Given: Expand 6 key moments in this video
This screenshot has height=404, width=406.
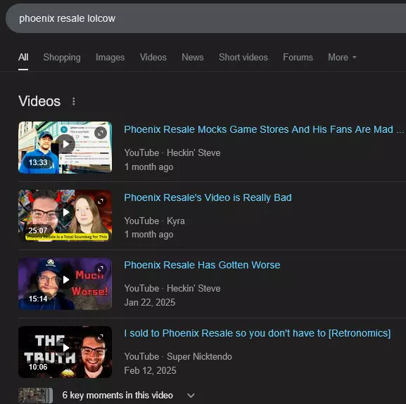Looking at the screenshot, I should 191,395.
